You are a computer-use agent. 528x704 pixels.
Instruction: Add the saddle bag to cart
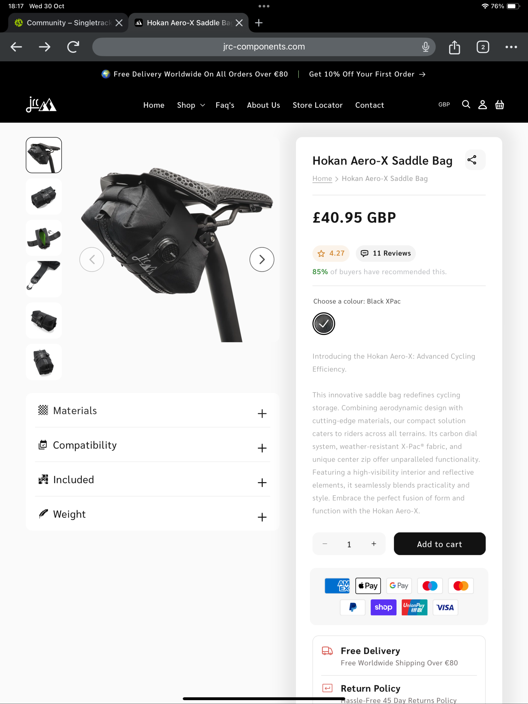[x=439, y=544]
